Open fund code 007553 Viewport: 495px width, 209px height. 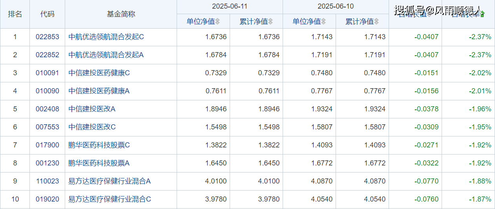(47, 127)
